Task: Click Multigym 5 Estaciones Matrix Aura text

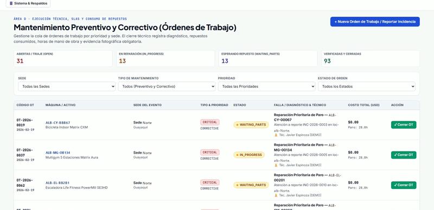Action: [72, 157]
